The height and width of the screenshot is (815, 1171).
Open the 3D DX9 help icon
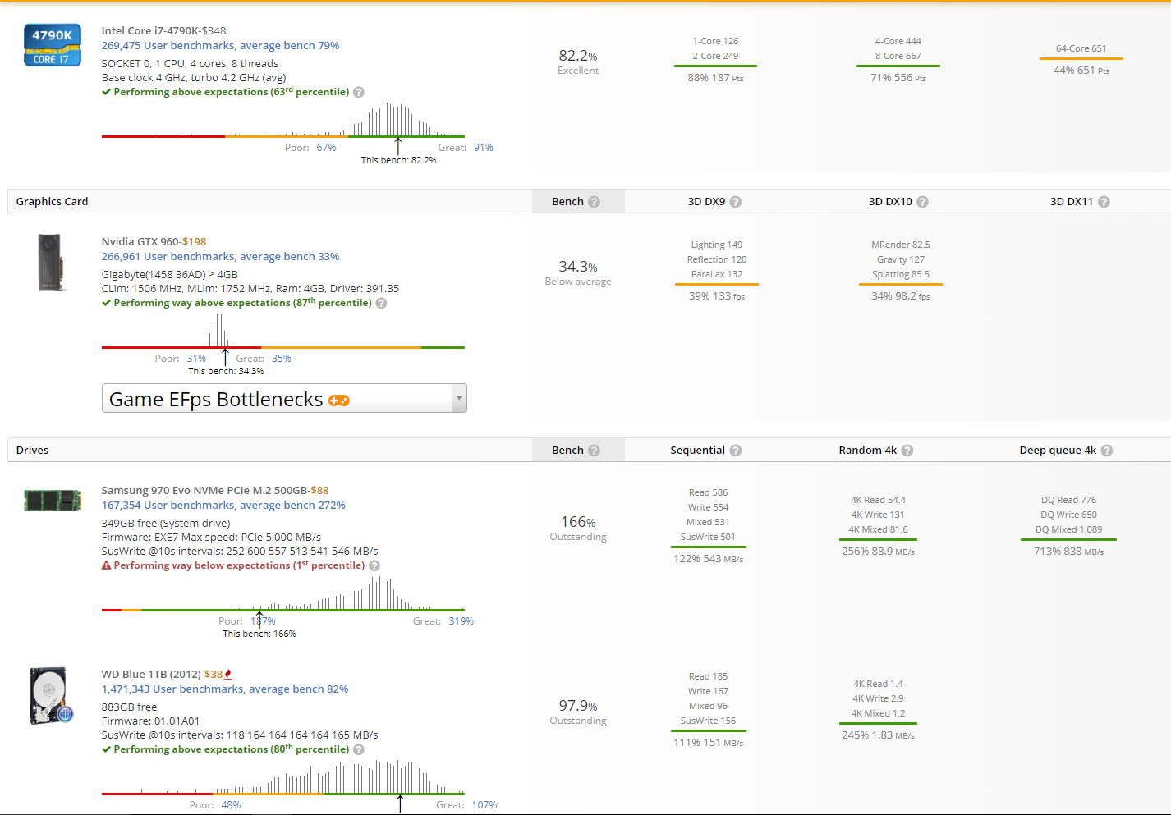click(x=736, y=202)
